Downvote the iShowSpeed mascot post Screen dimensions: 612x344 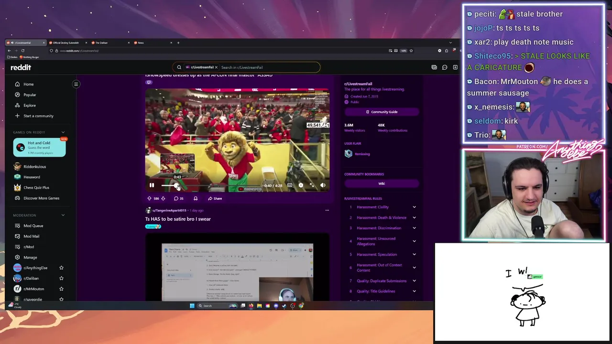point(163,198)
